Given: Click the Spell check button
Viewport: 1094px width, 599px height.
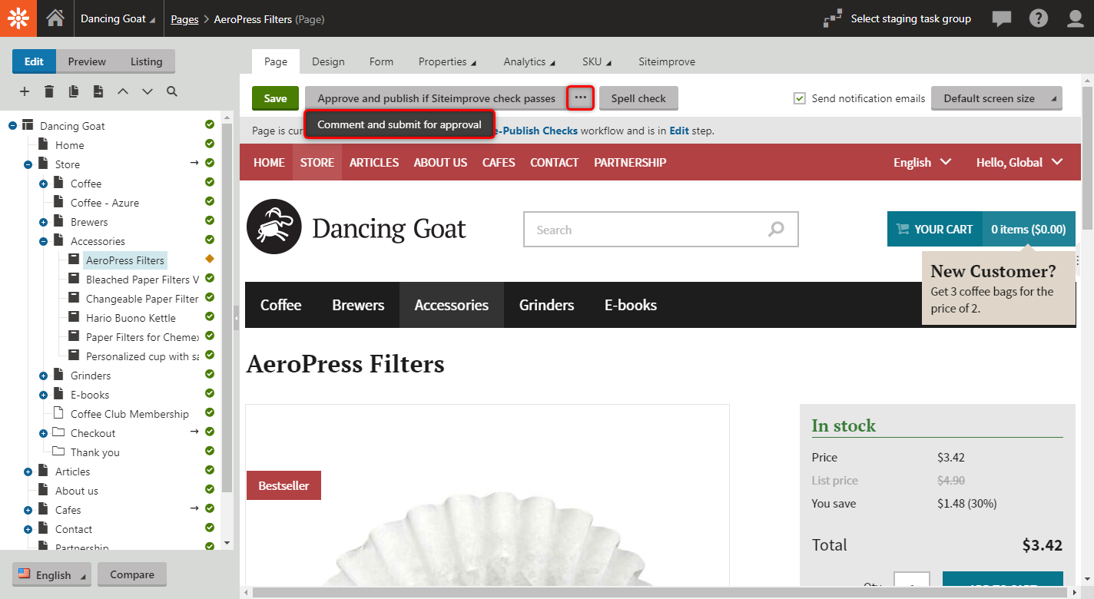Looking at the screenshot, I should [638, 98].
